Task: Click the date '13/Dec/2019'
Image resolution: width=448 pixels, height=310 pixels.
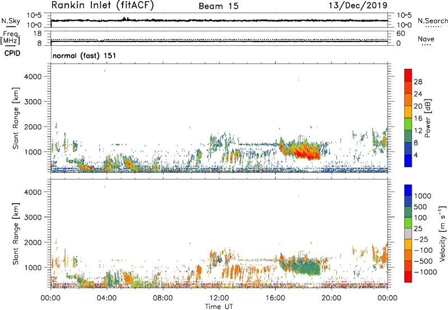Action: (358, 6)
